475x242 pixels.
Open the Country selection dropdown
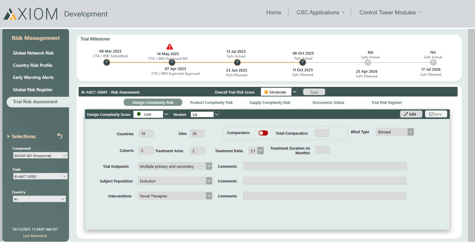pos(39,199)
